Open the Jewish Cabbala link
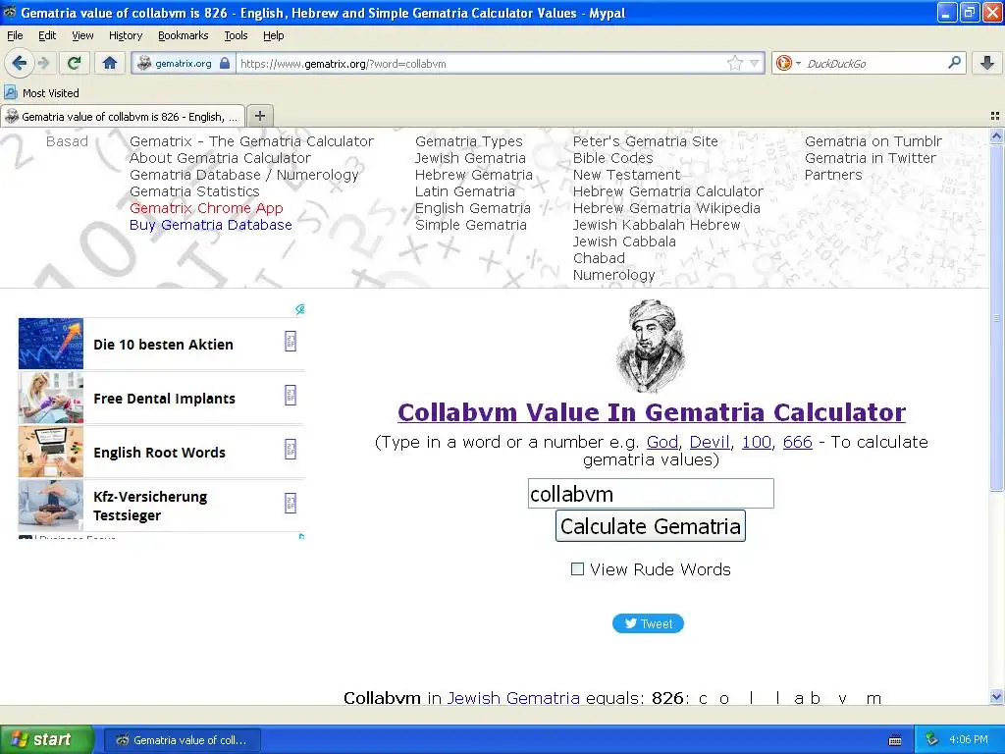The width and height of the screenshot is (1005, 754). pyautogui.click(x=624, y=242)
